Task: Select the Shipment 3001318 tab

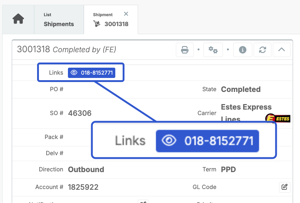Action: click(111, 20)
